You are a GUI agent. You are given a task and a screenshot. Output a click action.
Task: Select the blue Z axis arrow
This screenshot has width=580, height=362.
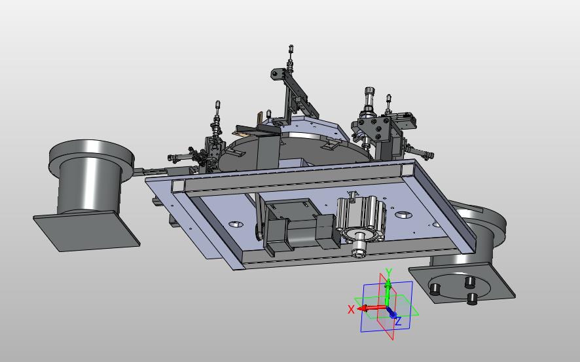[x=392, y=313]
